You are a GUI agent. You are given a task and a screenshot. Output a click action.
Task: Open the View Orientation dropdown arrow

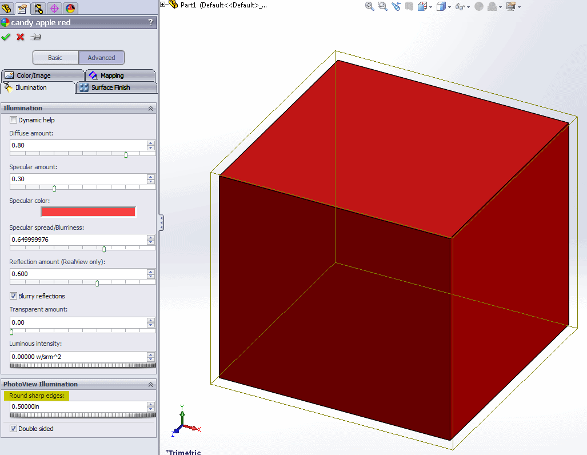(430, 7)
